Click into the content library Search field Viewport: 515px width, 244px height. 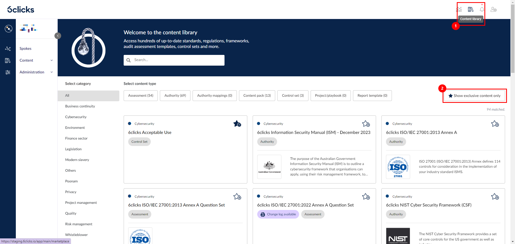coord(174,60)
